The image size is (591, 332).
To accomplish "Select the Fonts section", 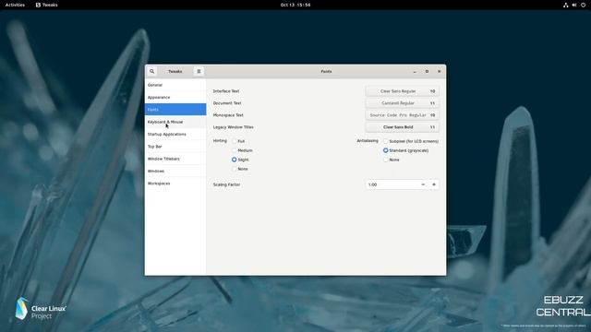I will [x=175, y=110].
